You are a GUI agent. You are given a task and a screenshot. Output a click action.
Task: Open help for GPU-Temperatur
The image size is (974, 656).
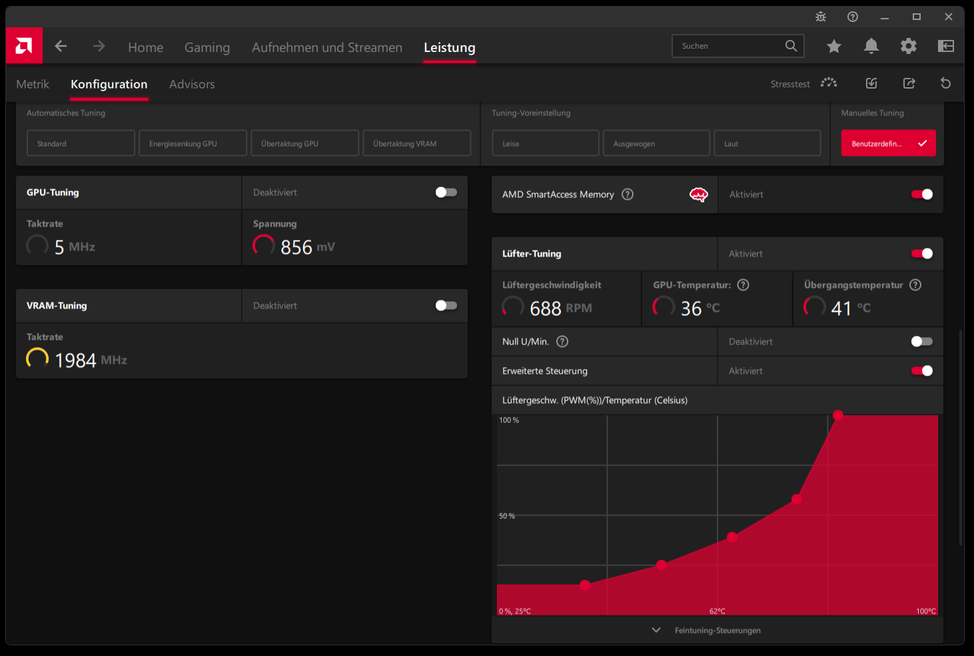743,285
